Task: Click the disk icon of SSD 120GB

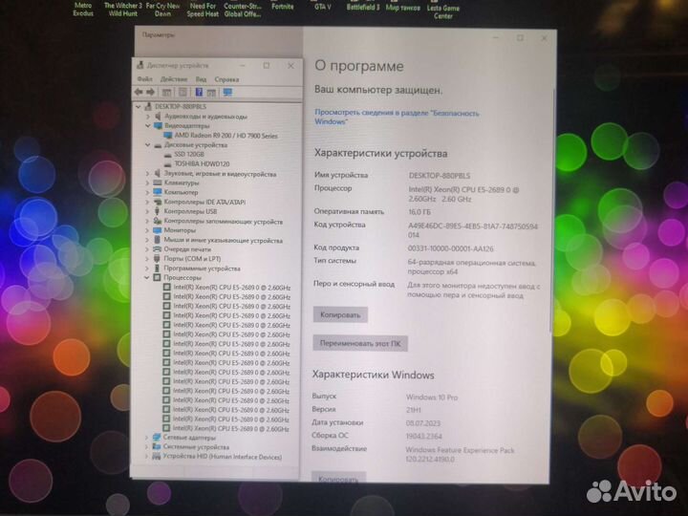Action: point(167,155)
